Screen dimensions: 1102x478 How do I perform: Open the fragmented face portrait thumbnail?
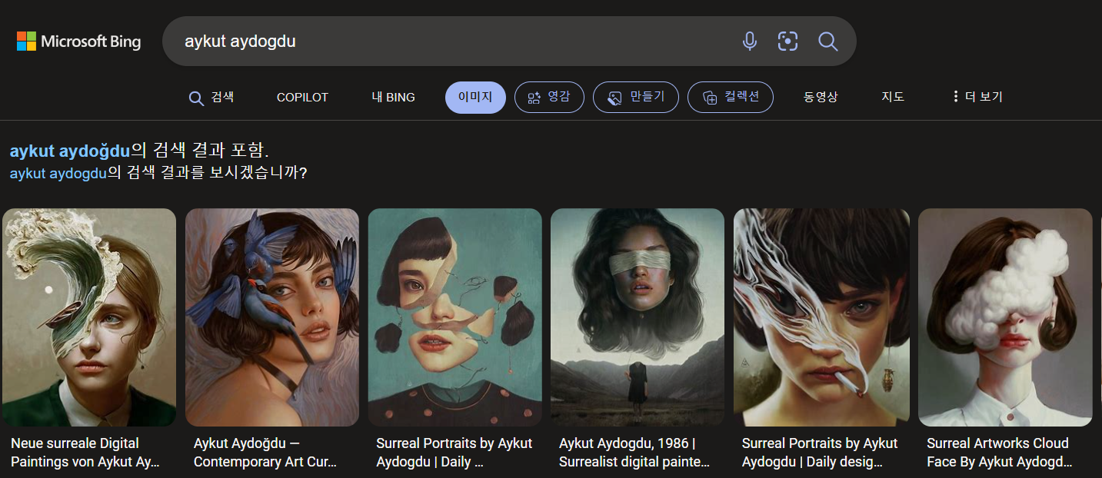[454, 317]
